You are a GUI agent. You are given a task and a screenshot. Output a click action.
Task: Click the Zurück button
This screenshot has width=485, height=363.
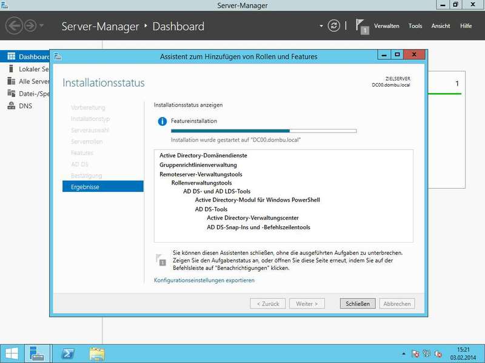click(267, 304)
